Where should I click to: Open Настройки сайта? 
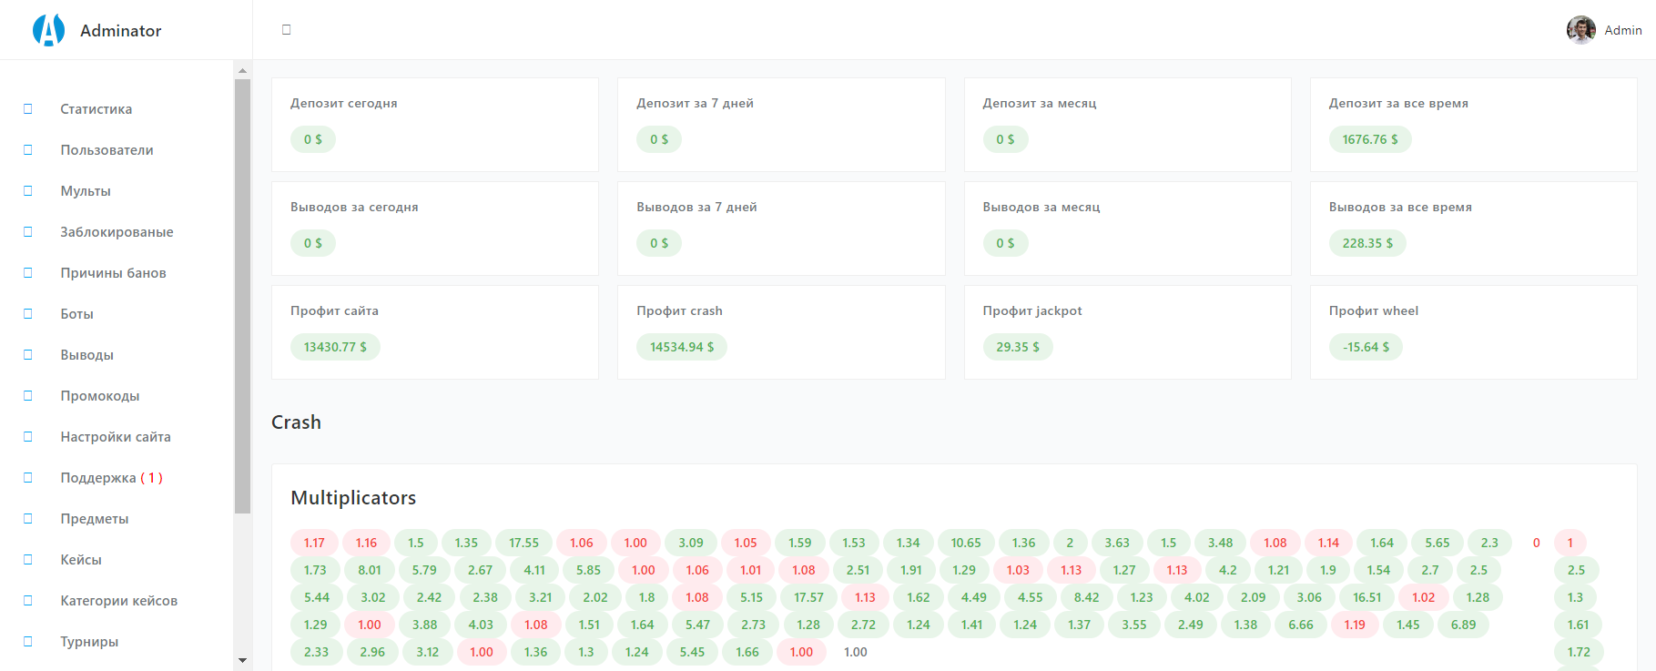tap(116, 437)
